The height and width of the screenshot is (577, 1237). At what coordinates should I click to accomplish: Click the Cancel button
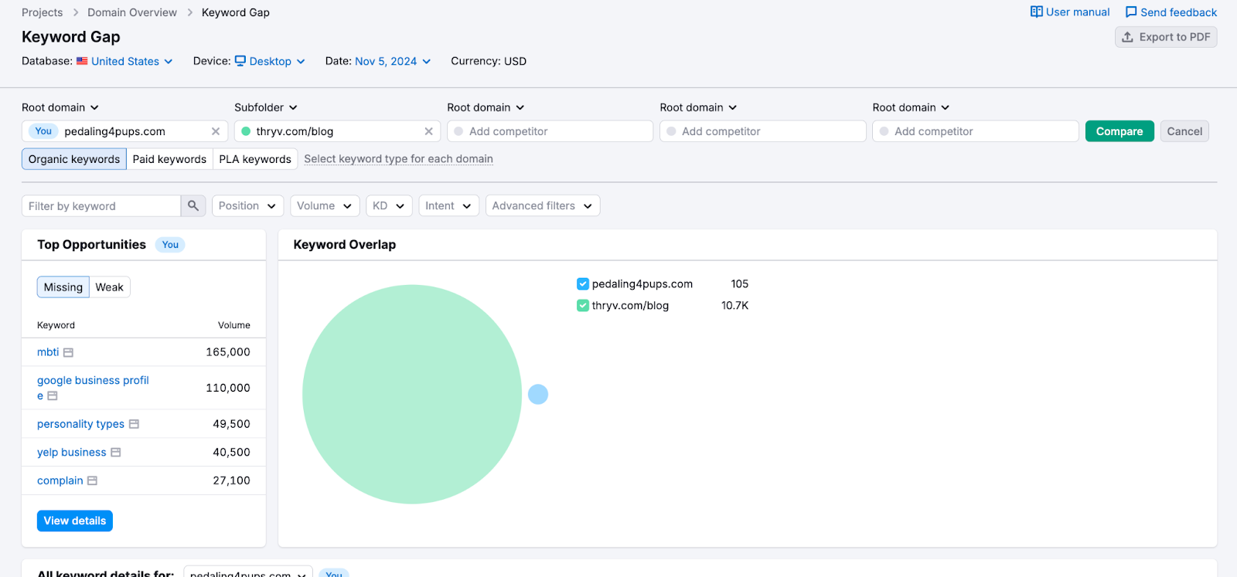coord(1184,131)
